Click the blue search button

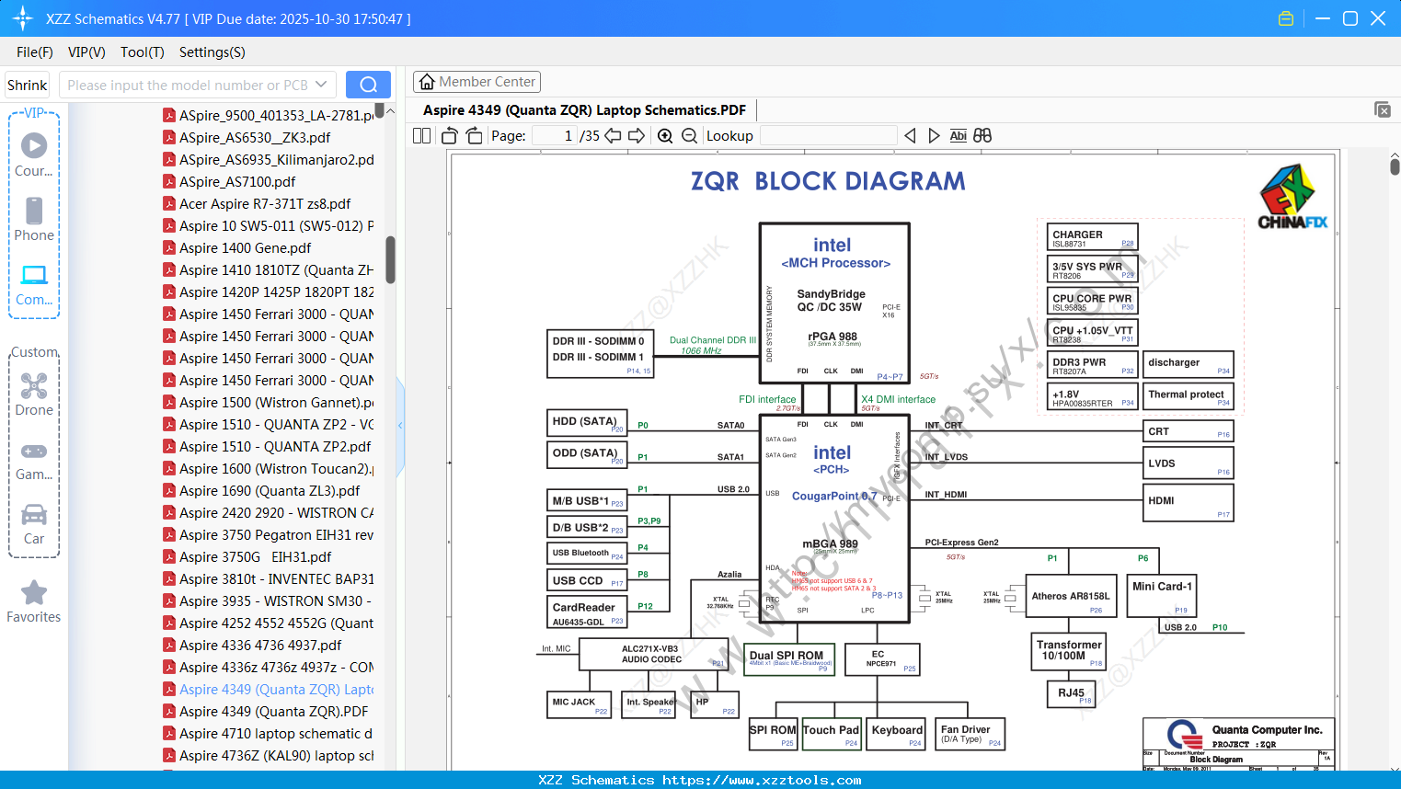tap(368, 85)
